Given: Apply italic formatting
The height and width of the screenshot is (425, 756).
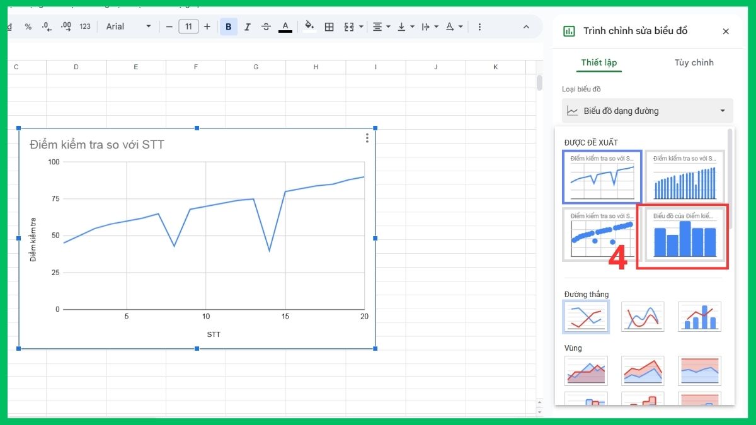Looking at the screenshot, I should click(247, 26).
